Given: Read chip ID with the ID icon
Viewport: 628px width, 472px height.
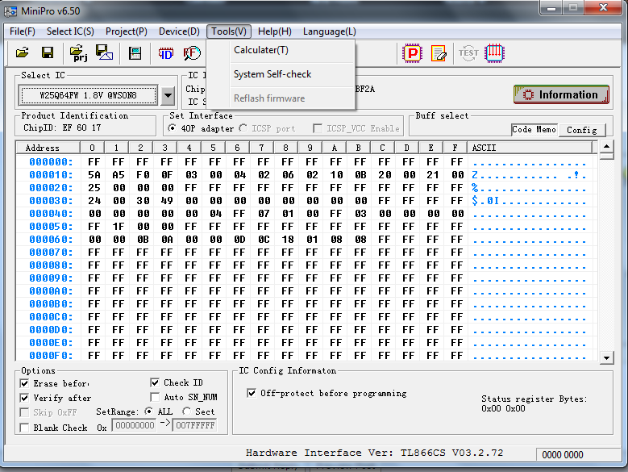Looking at the screenshot, I should 166,53.
